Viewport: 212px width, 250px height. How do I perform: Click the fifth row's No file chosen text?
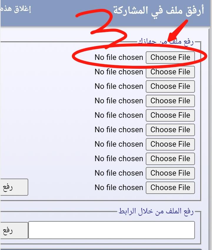tap(119, 115)
